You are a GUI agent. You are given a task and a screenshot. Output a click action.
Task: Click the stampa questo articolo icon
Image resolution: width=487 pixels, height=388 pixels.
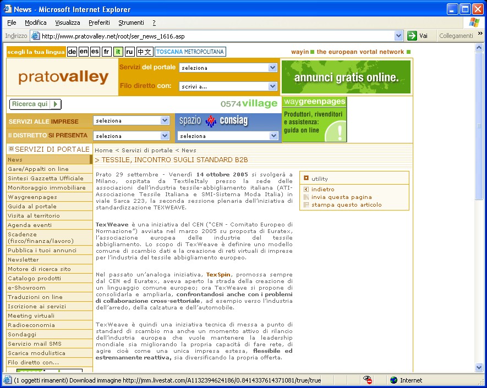(307, 204)
